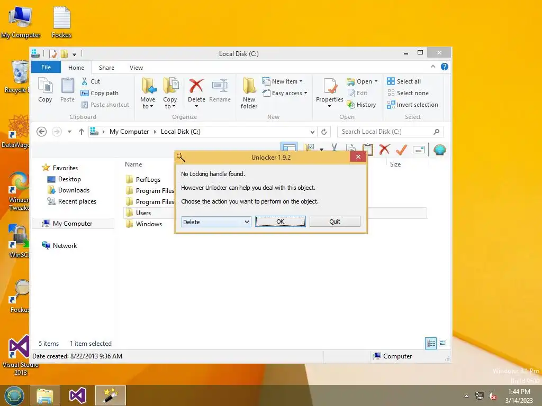Click the muted volume icon in system tray
Image resolution: width=542 pixels, height=406 pixels.
coord(492,396)
